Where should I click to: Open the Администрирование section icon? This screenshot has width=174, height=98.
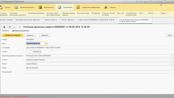[x=16, y=7]
